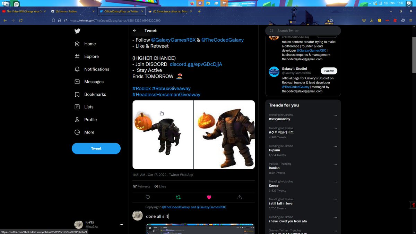Image resolution: width=416 pixels, height=234 pixels.
Task: Open the Explore page
Action: pos(87,56)
